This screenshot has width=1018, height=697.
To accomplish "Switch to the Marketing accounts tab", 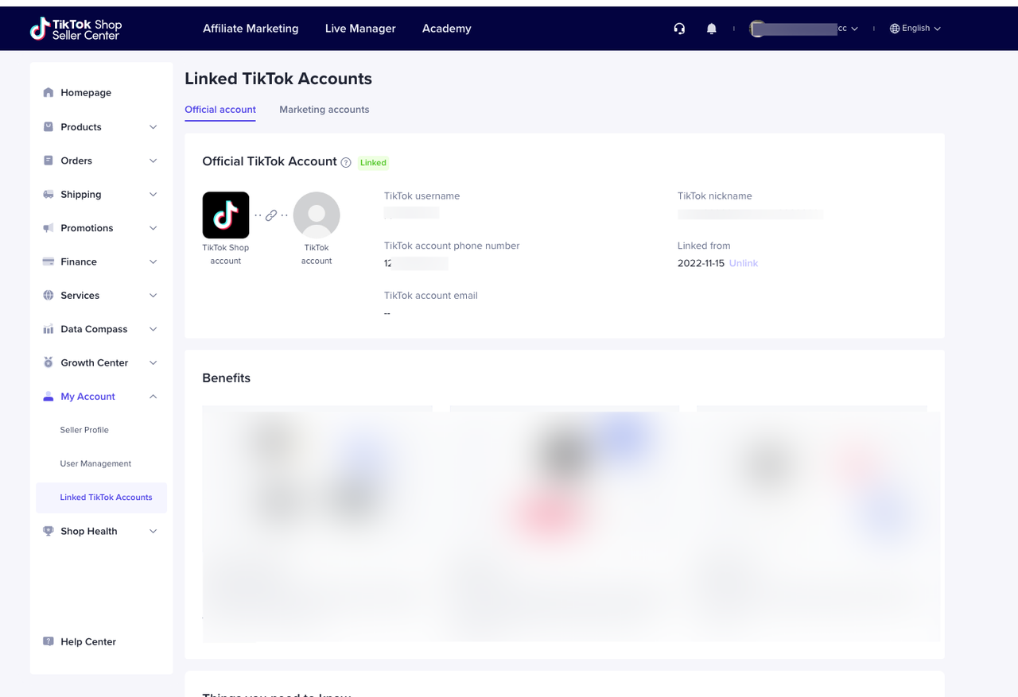I will click(x=324, y=109).
